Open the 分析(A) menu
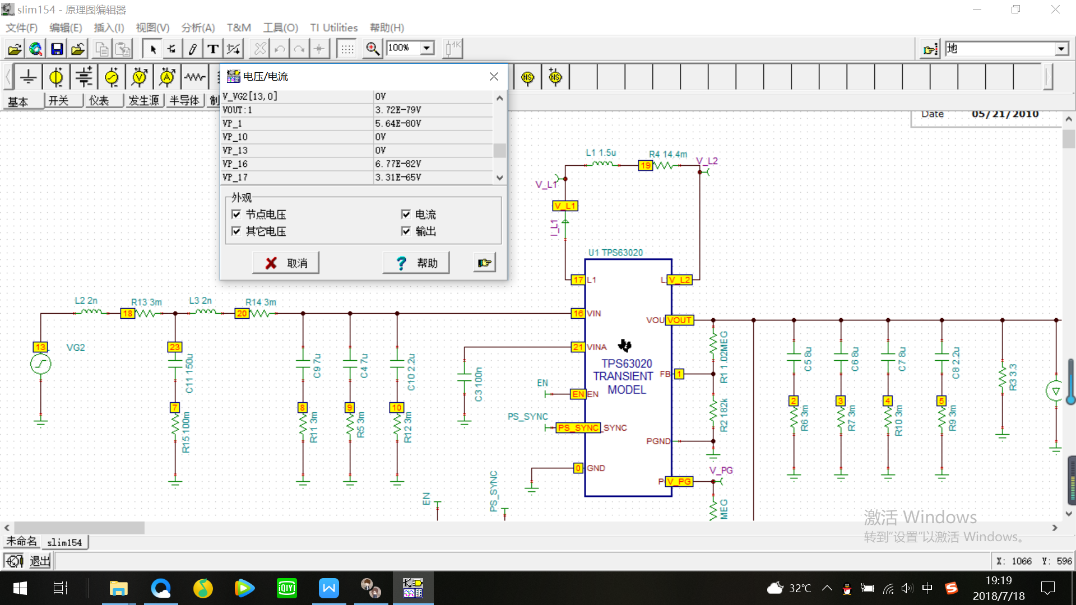The height and width of the screenshot is (605, 1076). 198,28
